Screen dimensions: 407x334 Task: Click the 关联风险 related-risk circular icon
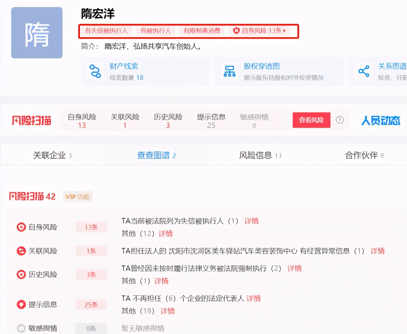point(21,251)
